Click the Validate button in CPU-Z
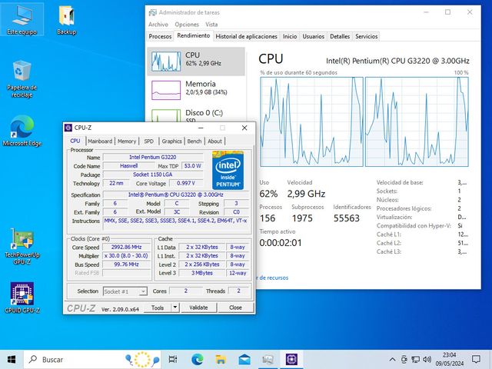 point(198,307)
